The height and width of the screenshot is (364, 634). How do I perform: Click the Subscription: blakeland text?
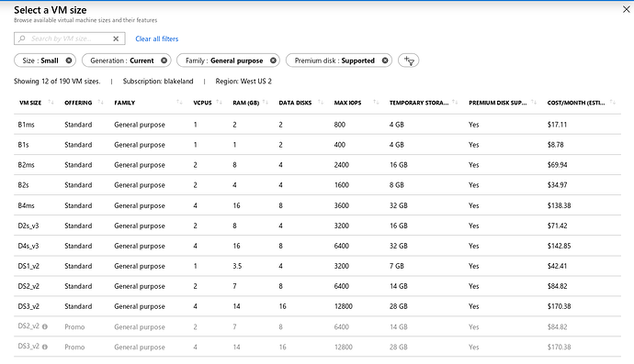pyautogui.click(x=158, y=81)
